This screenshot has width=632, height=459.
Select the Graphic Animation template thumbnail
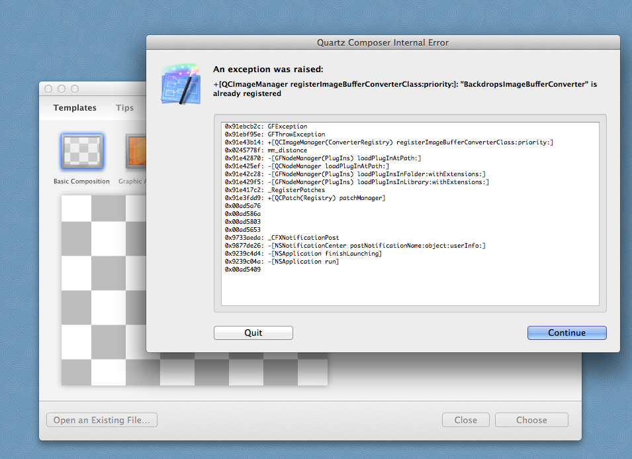click(x=136, y=151)
